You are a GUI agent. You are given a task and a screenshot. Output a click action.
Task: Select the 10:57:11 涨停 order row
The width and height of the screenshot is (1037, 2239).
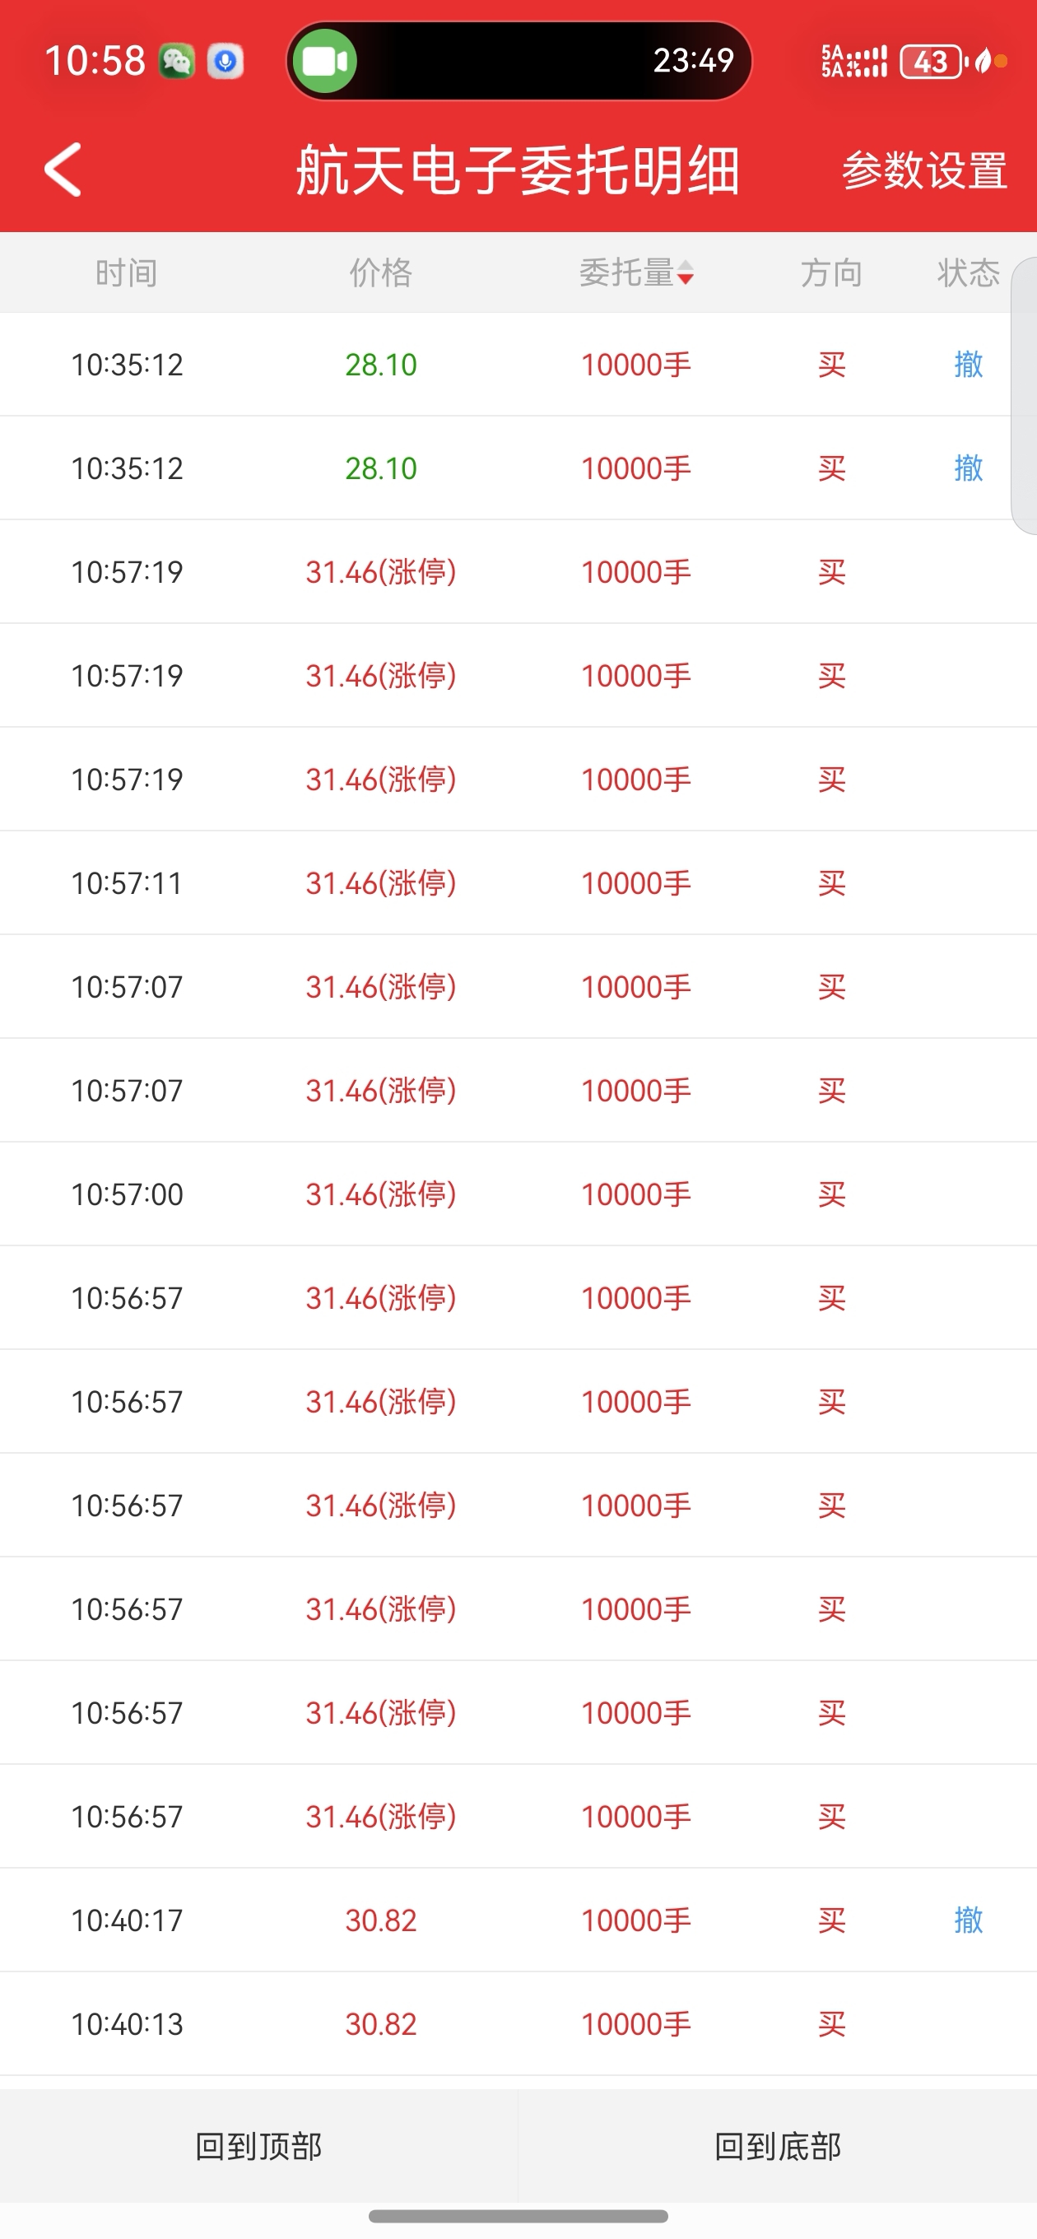(518, 883)
